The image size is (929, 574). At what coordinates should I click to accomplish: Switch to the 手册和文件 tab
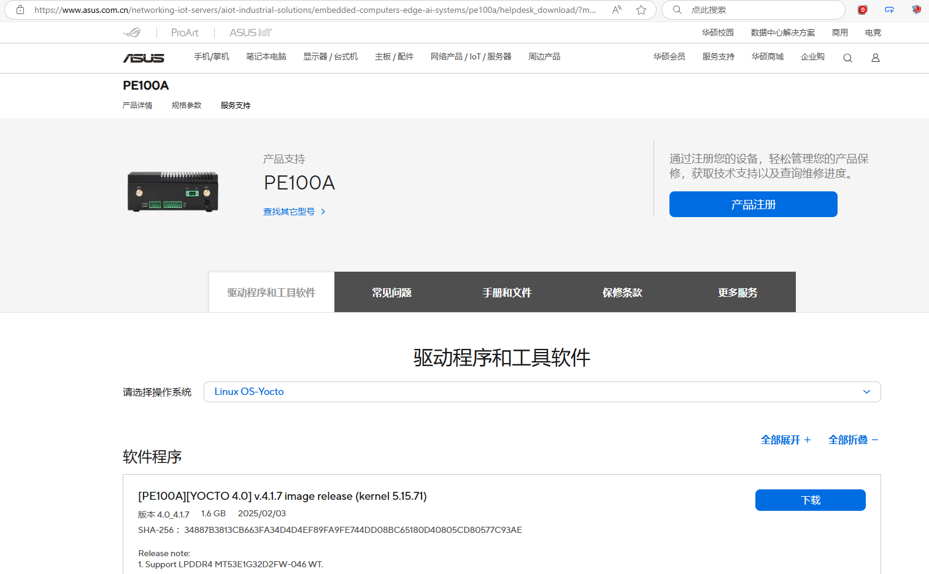pyautogui.click(x=507, y=293)
